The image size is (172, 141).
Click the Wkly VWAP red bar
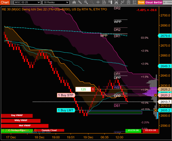coord(21,121)
